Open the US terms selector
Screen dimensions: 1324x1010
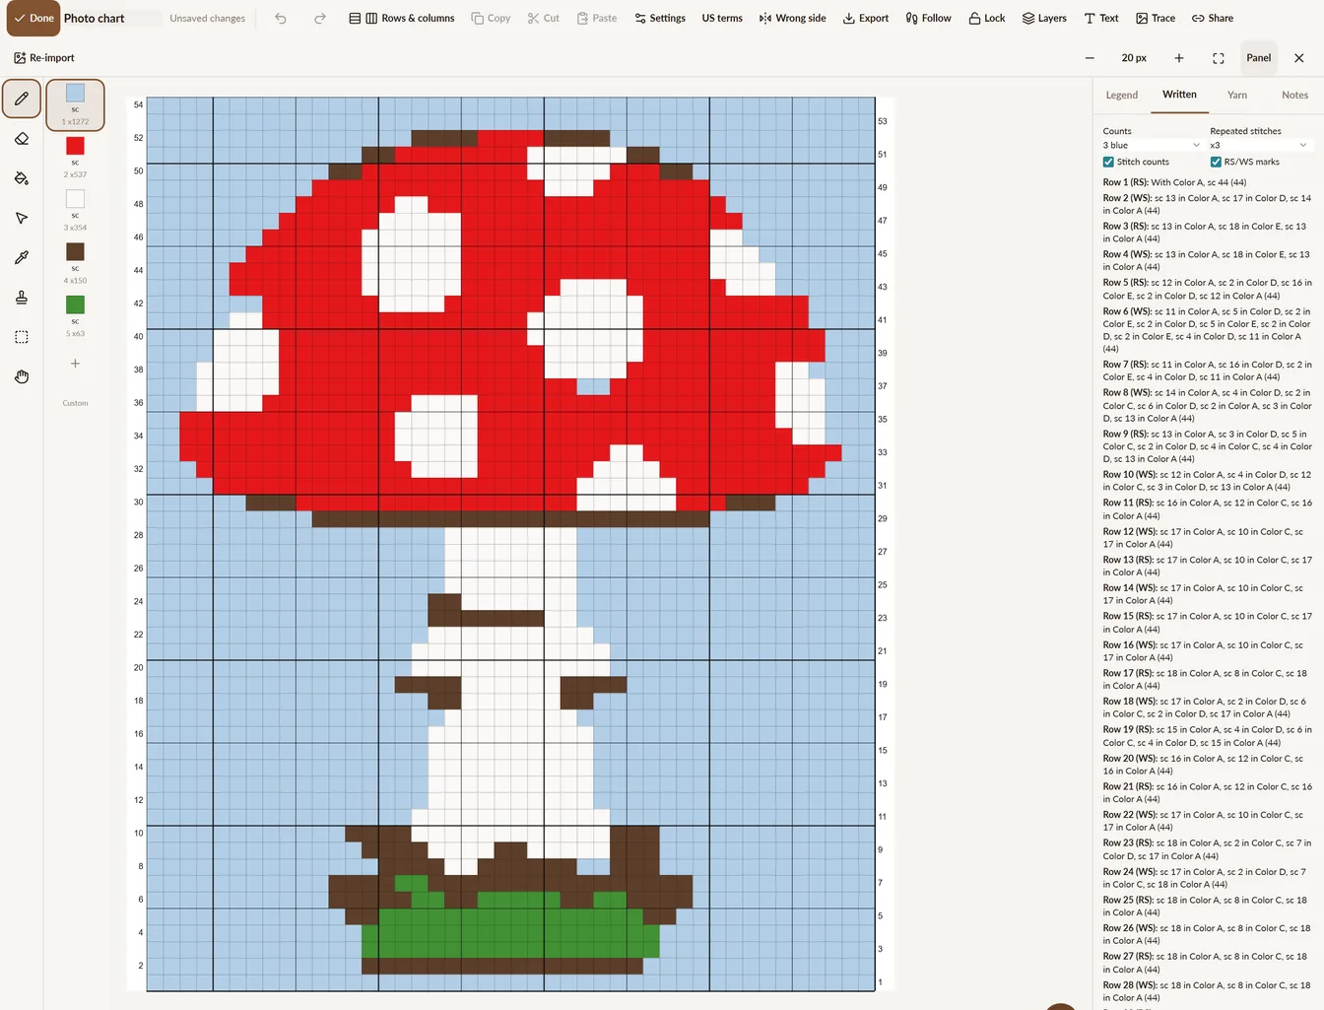coord(722,18)
